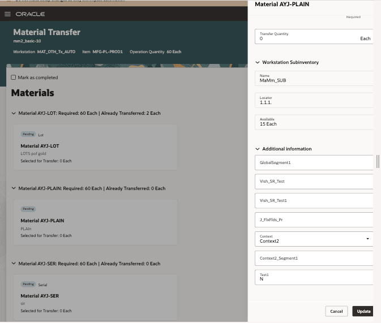This screenshot has height=323, width=381.
Task: Collapse Workstation Subinventory section
Action: 258,62
